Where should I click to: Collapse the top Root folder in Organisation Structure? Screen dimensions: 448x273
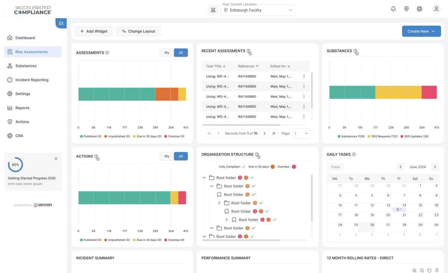tap(204, 178)
